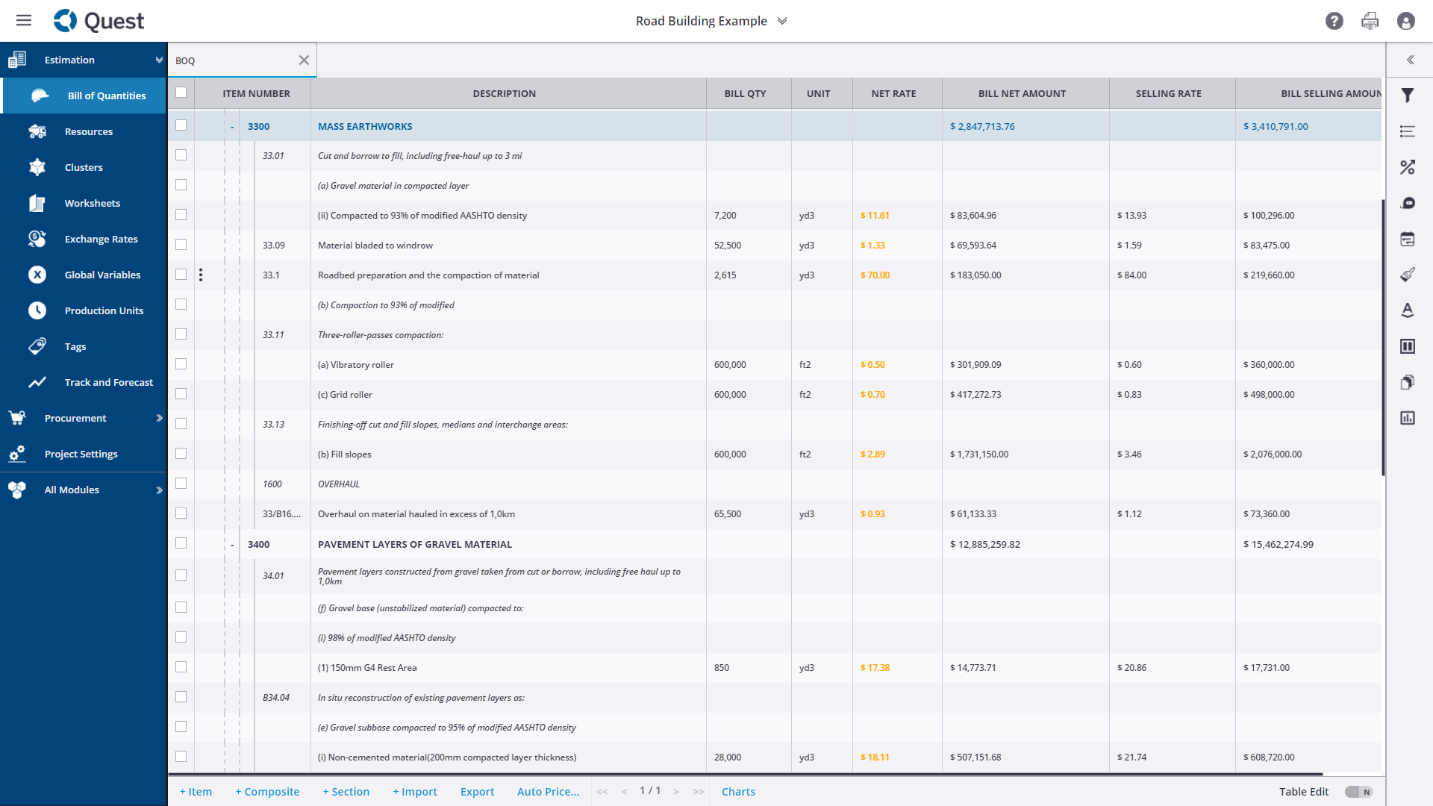This screenshot has height=806, width=1433.
Task: Check the select-all checkbox in the table header
Action: pos(181,93)
